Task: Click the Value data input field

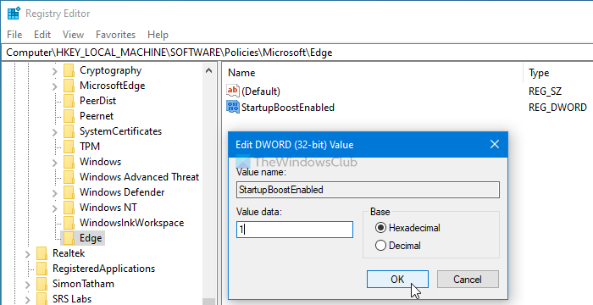Action: coord(295,230)
